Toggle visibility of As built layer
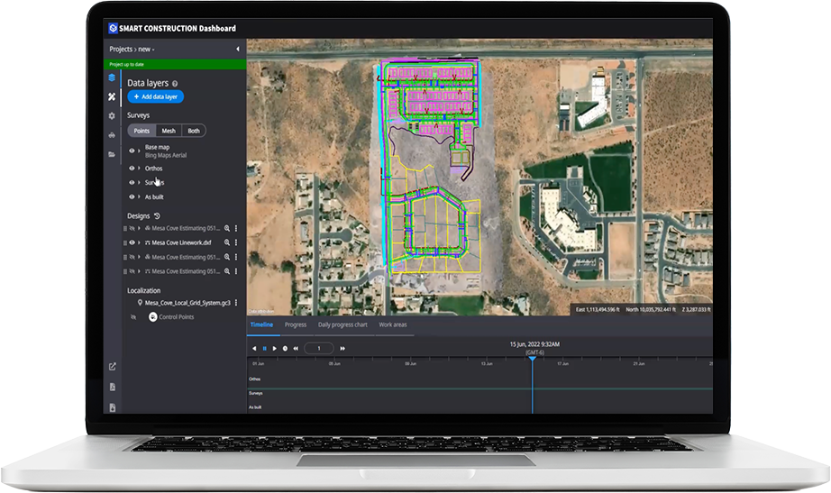831x493 pixels. click(132, 196)
